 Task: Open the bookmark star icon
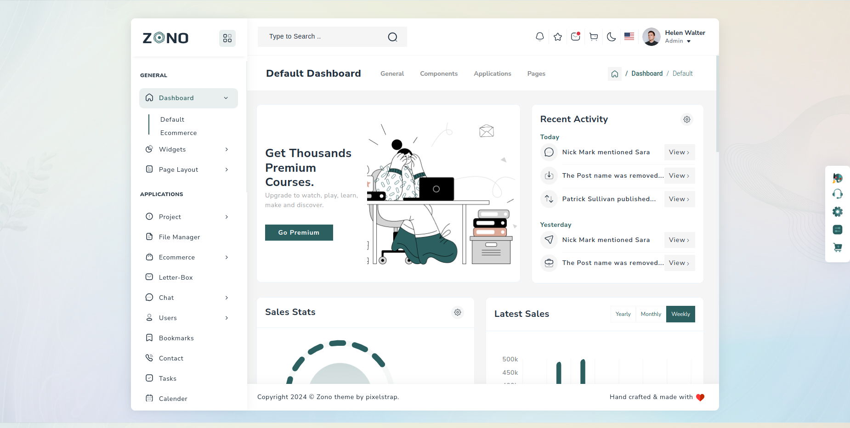[x=558, y=37]
